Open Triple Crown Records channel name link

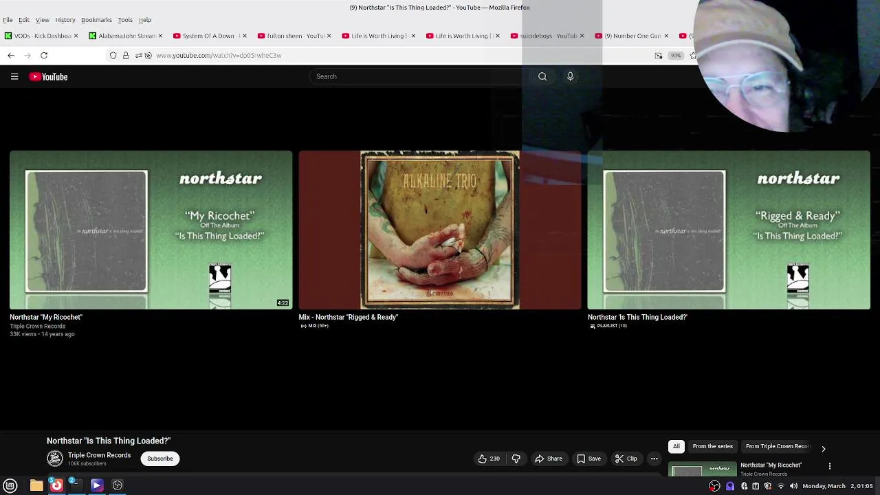click(x=99, y=455)
